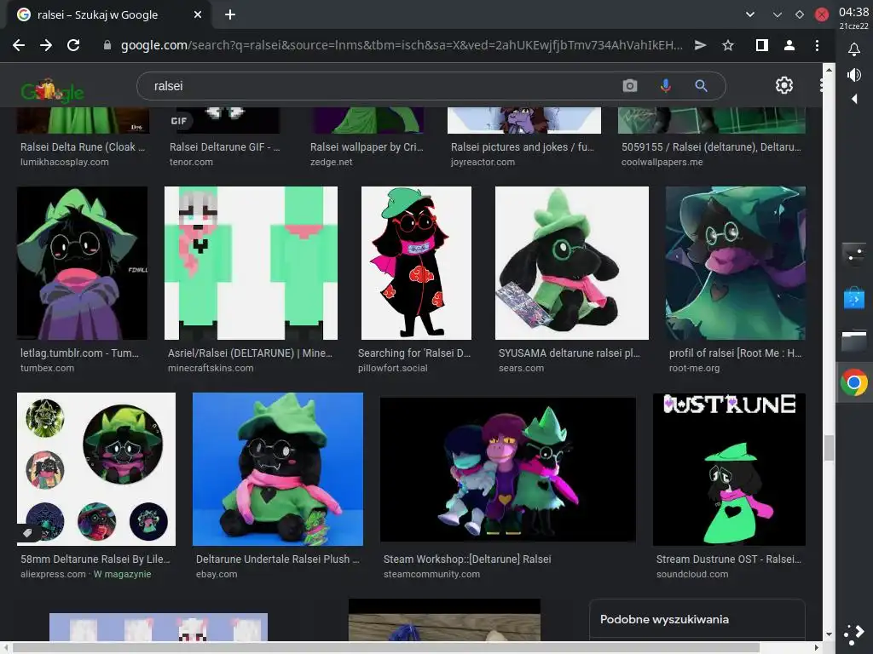Click 'Ralsei Delta Rune (Cloak' link

pyautogui.click(x=83, y=146)
